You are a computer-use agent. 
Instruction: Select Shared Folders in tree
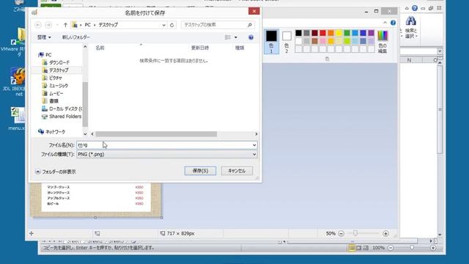click(x=62, y=117)
